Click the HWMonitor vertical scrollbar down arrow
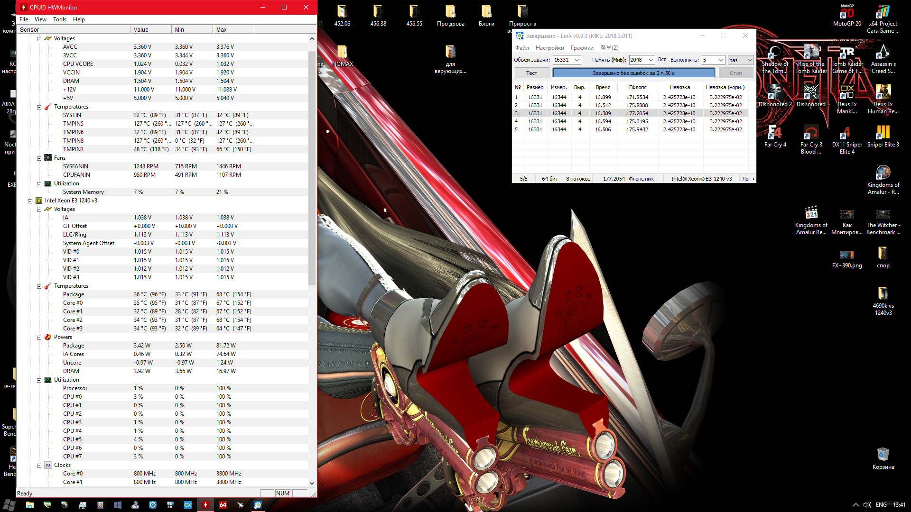Image resolution: width=911 pixels, height=512 pixels. 312,483
